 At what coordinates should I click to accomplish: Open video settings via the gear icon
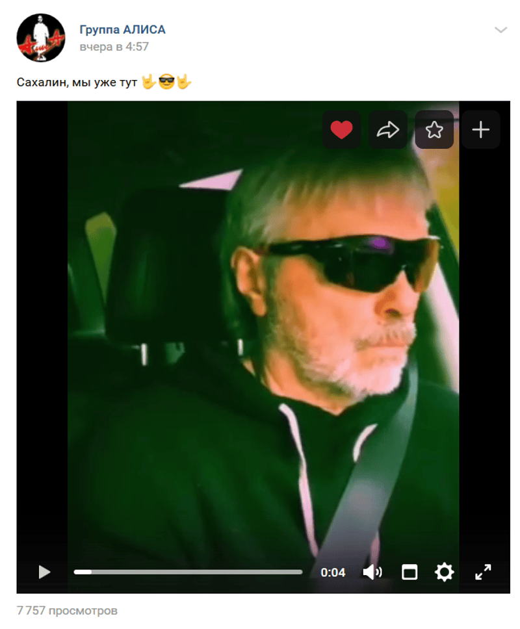tap(444, 572)
